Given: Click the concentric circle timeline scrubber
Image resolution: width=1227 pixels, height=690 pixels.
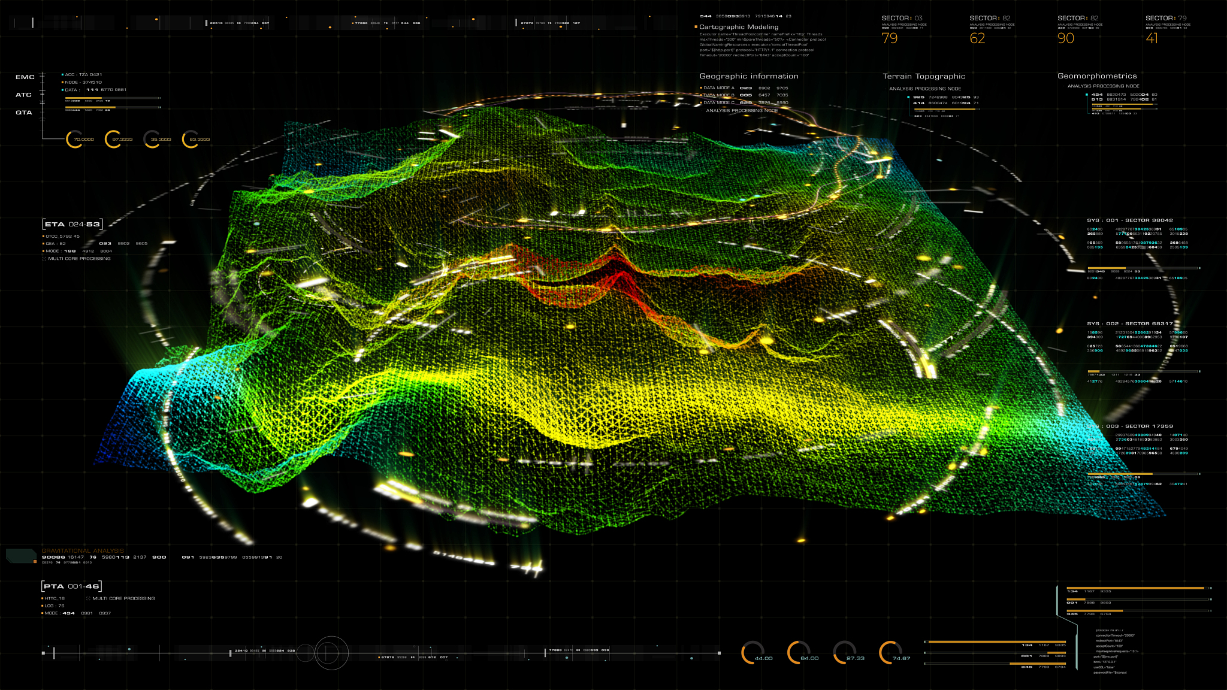Looking at the screenshot, I should 331,653.
